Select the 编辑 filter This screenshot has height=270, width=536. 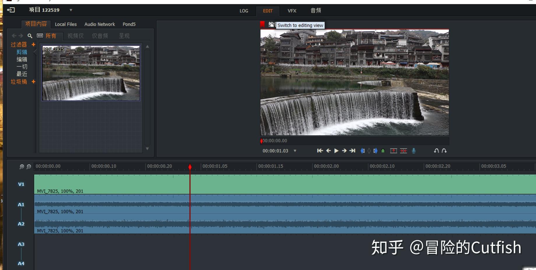point(22,59)
